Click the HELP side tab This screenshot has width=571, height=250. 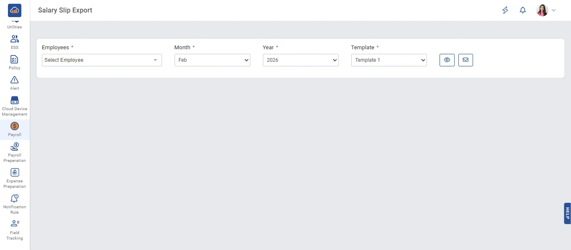[567, 213]
